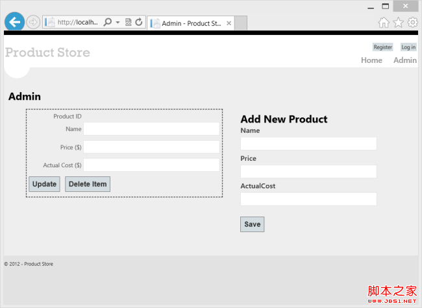Screen dimensions: 422x308
Task: Open Favorites with the star icon
Action: click(x=398, y=23)
